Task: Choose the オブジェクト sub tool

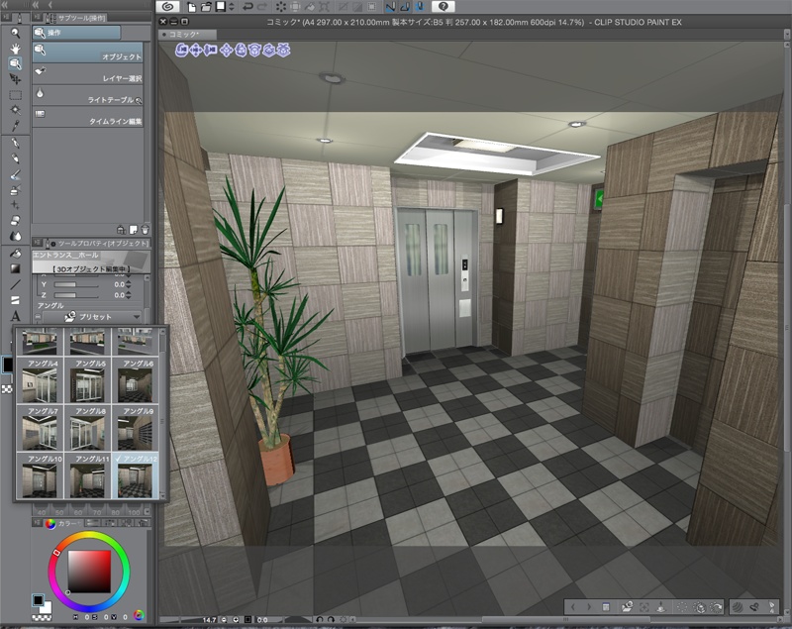Action: tap(87, 52)
